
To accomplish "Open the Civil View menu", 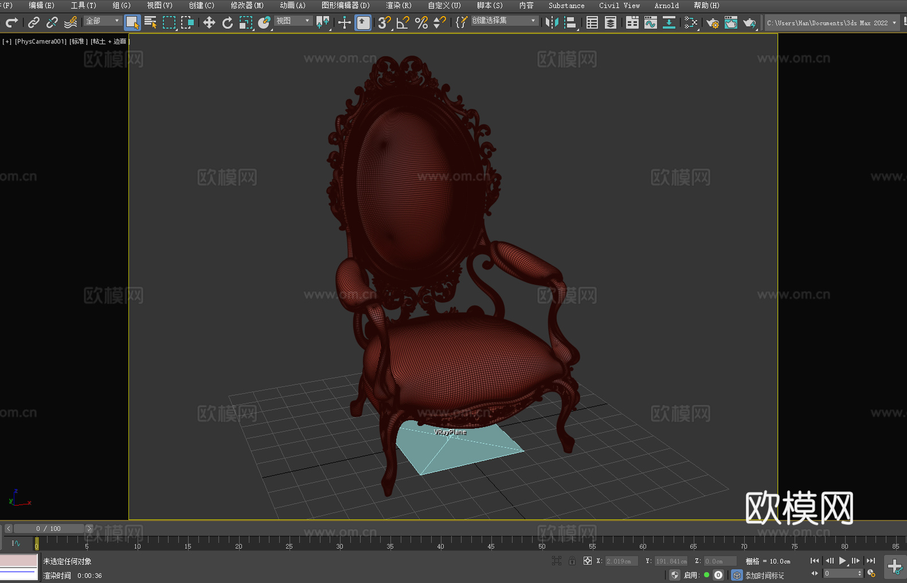I will (x=619, y=5).
